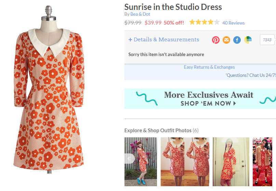Share the dress on Pinterest
Screen dimensions: 276x191
215,40
